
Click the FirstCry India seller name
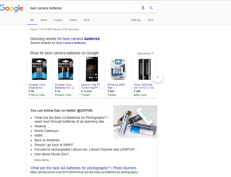point(36,95)
